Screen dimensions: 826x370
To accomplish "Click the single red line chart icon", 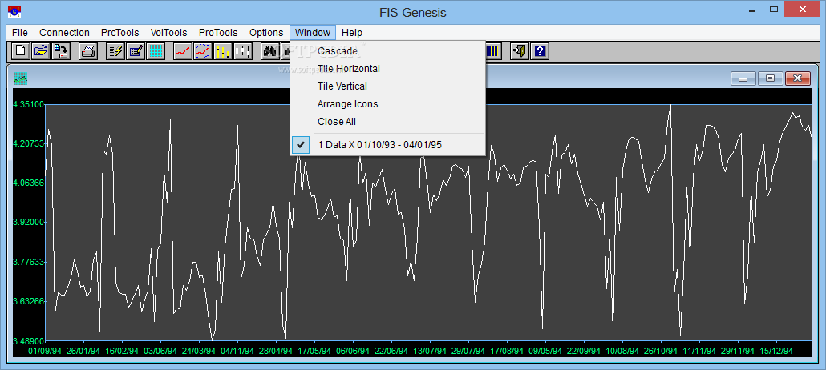I will tap(182, 51).
